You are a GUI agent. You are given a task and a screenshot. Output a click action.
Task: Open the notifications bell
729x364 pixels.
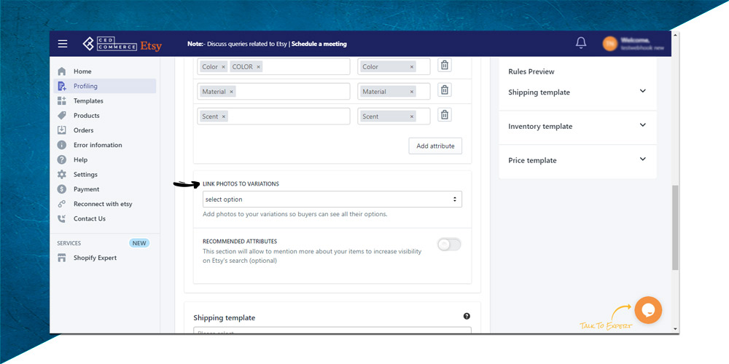tap(581, 43)
